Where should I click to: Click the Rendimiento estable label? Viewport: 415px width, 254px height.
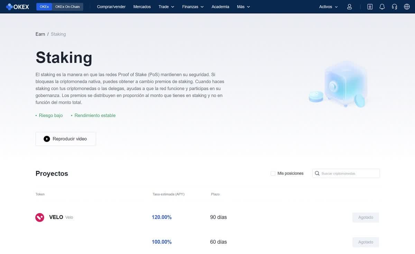click(95, 116)
